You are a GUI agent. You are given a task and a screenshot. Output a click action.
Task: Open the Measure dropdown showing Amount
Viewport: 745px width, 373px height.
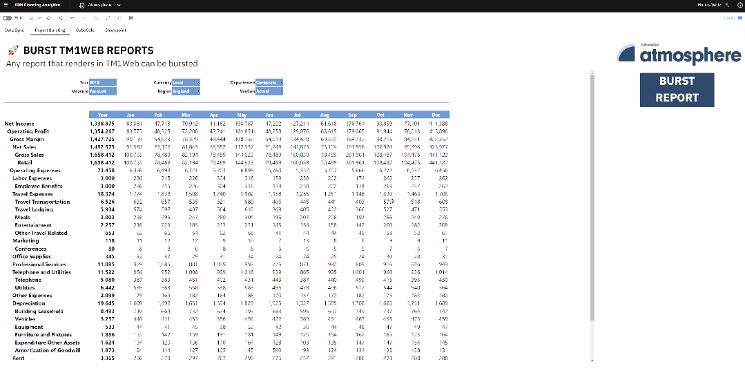click(x=103, y=91)
